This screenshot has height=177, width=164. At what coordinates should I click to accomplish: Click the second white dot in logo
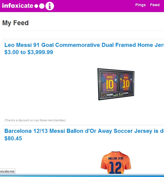pos(42,6)
